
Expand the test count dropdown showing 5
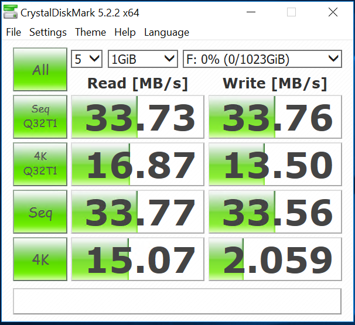click(87, 59)
